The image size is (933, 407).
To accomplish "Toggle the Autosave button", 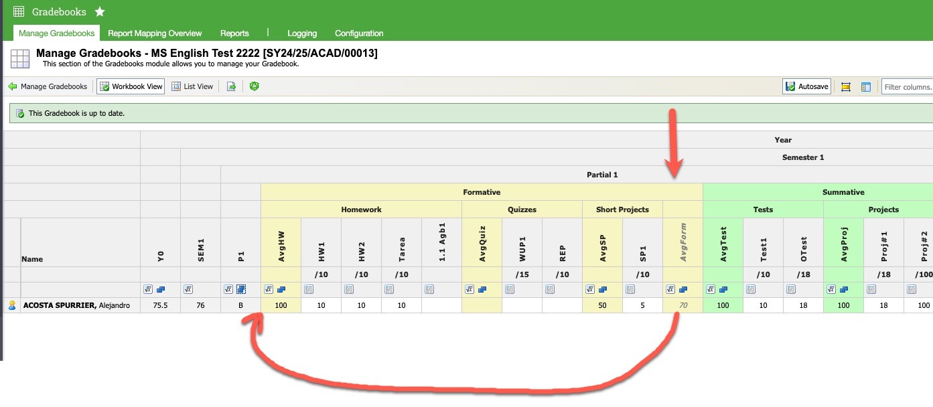I will click(x=806, y=86).
